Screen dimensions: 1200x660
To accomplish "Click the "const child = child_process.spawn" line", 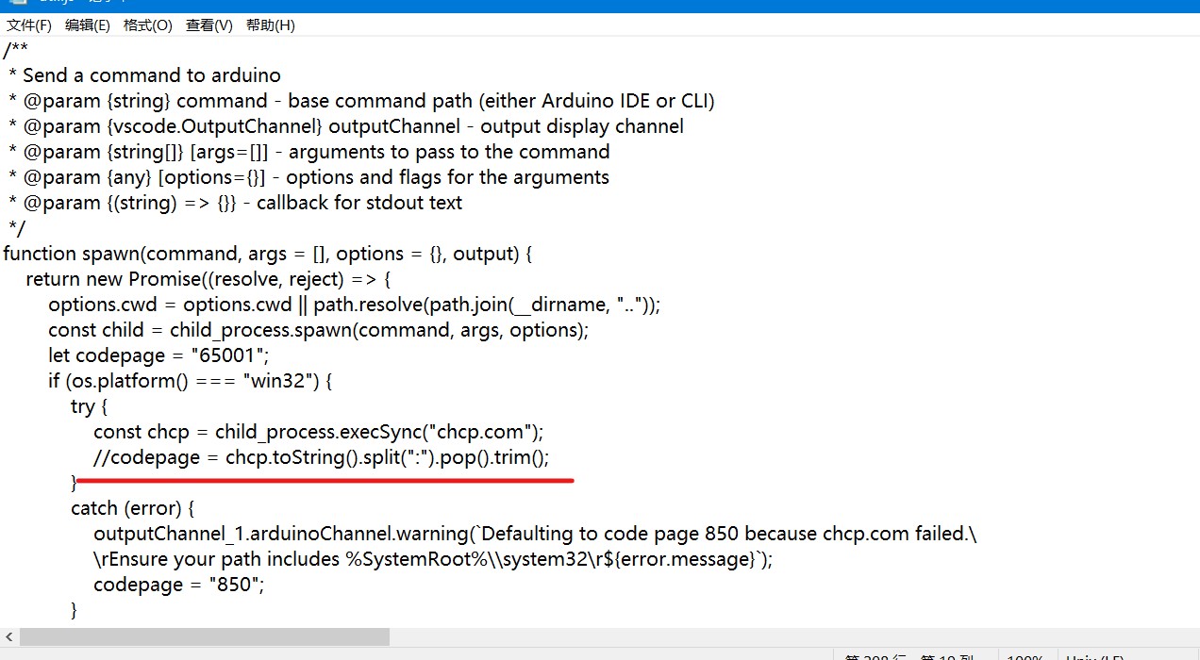I will click(x=319, y=330).
